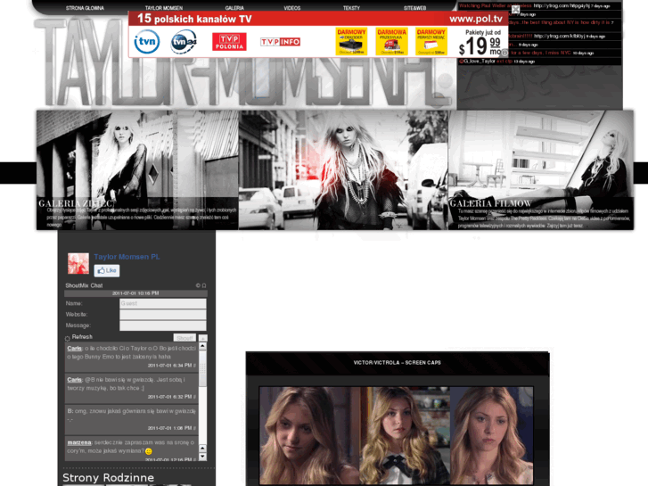Open the Galeria Zdjęć photo banner

click(137, 170)
